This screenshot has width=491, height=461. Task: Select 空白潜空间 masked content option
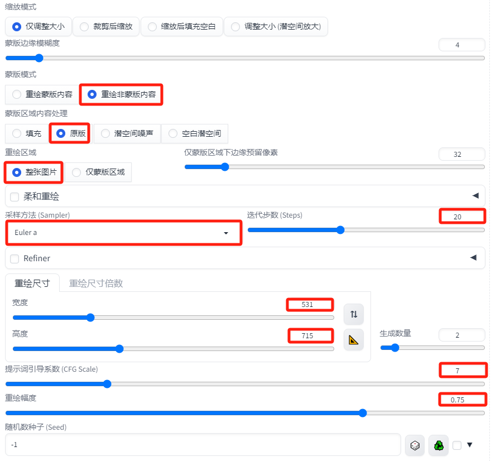(x=195, y=133)
